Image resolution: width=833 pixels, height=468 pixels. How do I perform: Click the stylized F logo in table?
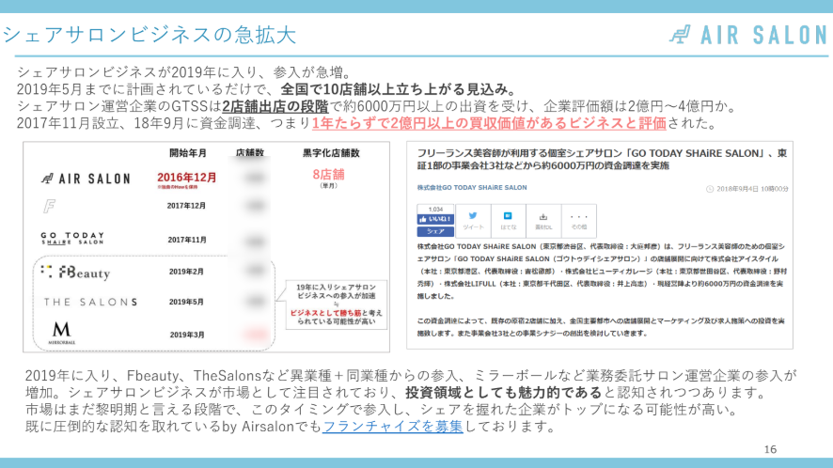49,206
